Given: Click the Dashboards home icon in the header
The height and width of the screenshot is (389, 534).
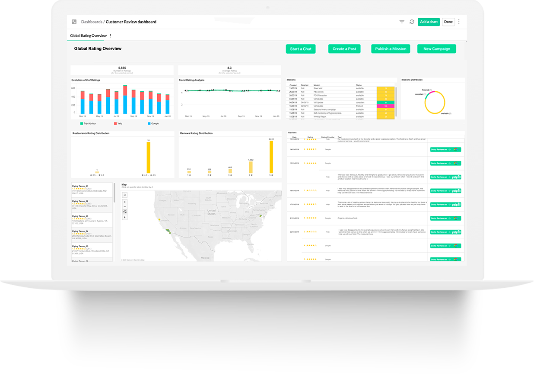Looking at the screenshot, I should coord(74,21).
